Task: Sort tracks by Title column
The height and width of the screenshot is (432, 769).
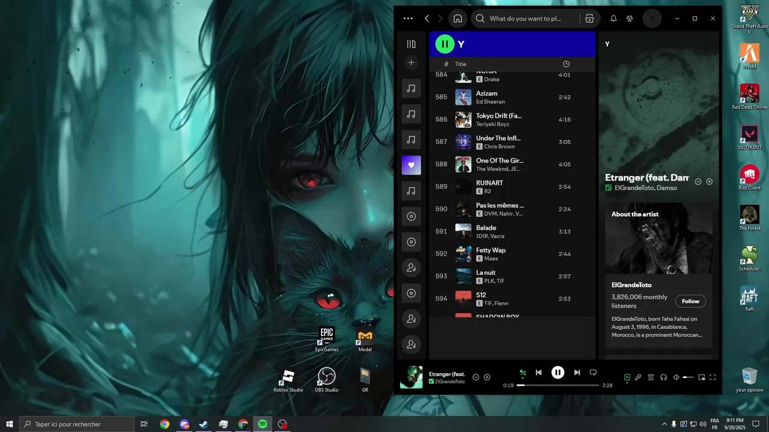Action: [460, 64]
